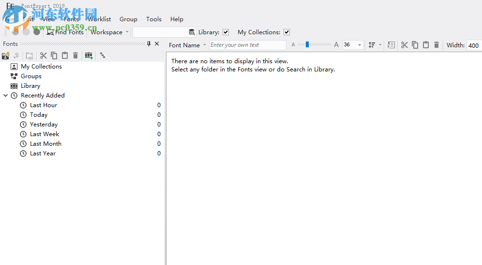Click the Groups hierarchy icon in tree
The height and width of the screenshot is (265, 482).
pos(14,76)
